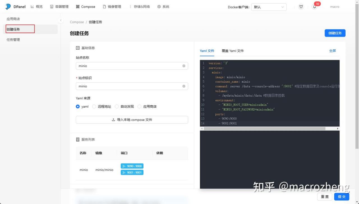Select the 自动发现 radio button
Viewport: 359px width, 204px height.
117,106
